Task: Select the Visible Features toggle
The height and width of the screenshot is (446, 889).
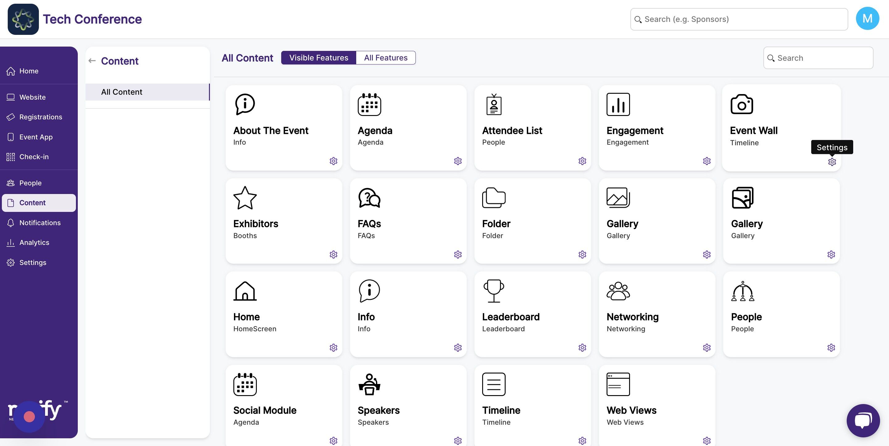Action: pos(319,58)
